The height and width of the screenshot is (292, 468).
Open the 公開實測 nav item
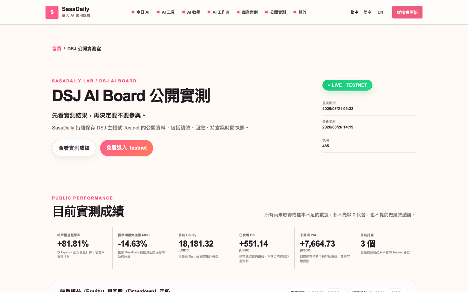tap(275, 12)
